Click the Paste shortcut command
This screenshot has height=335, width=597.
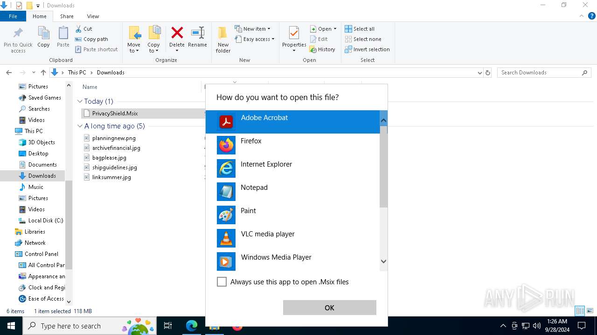pyautogui.click(x=96, y=49)
